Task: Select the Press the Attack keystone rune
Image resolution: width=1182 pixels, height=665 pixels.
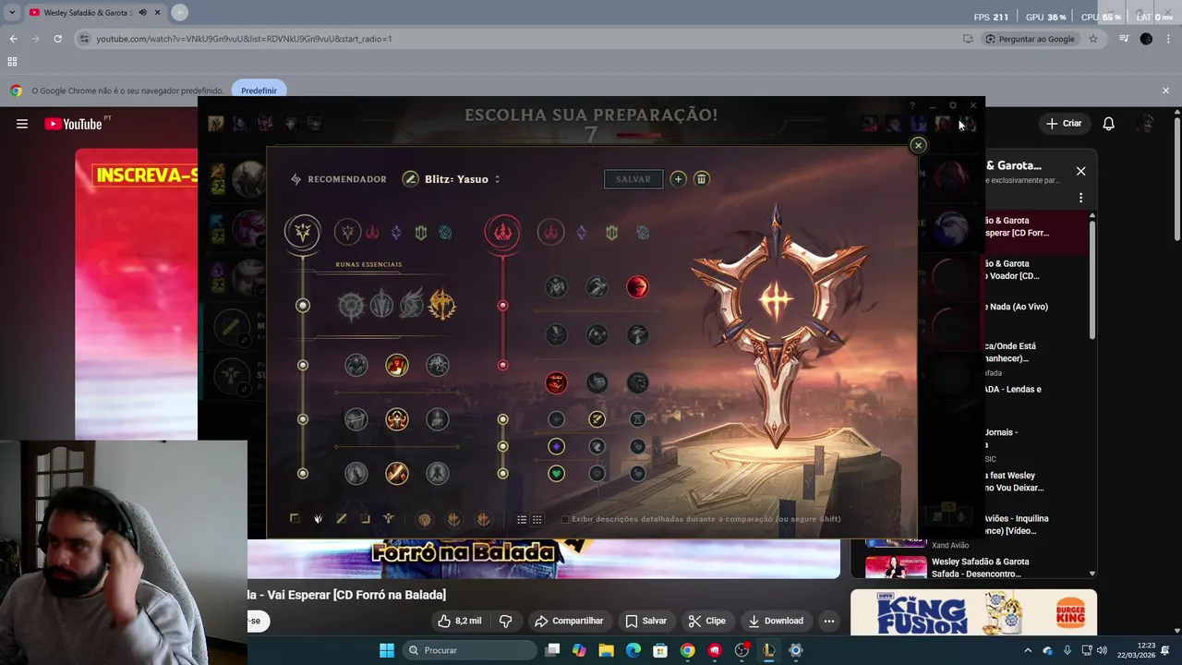Action: 352,305
